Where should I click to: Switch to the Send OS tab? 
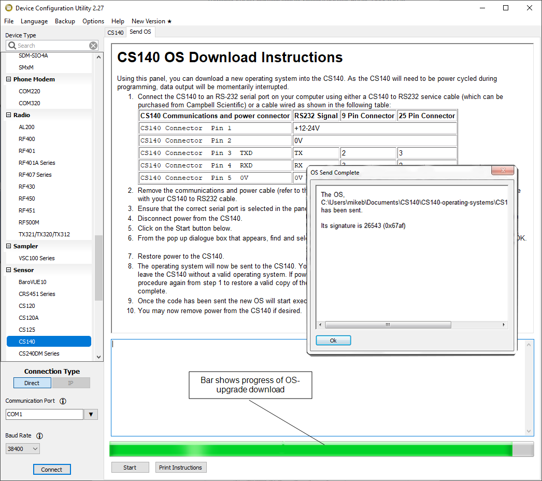click(x=140, y=32)
